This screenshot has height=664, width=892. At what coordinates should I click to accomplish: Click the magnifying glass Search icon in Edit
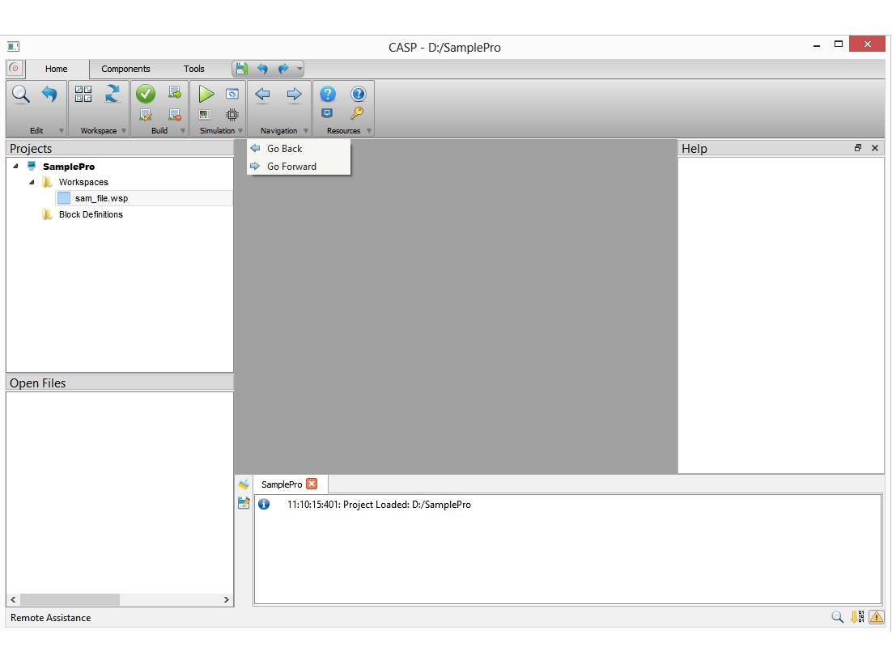(x=21, y=94)
